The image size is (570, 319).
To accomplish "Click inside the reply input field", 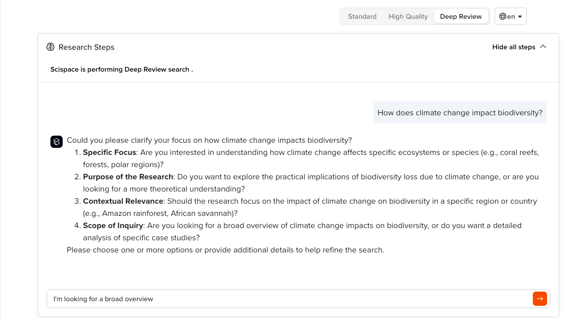I will tap(255, 299).
